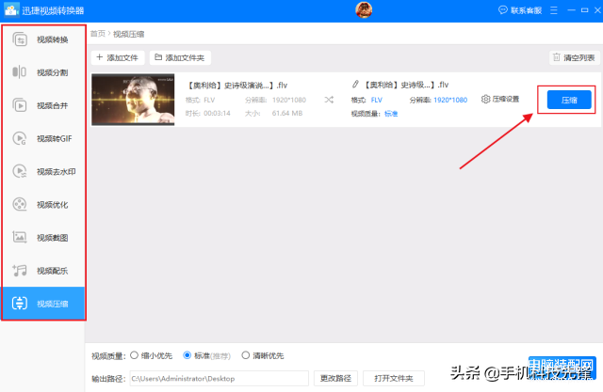Viewport: 603px width, 392px height.
Task: Click the shuffle arrows icon between file infos
Action: pos(329,100)
